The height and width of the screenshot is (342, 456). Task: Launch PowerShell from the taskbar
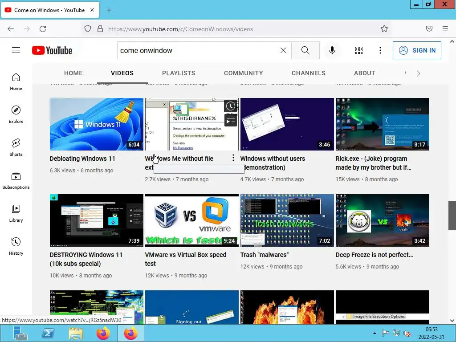(x=48, y=333)
